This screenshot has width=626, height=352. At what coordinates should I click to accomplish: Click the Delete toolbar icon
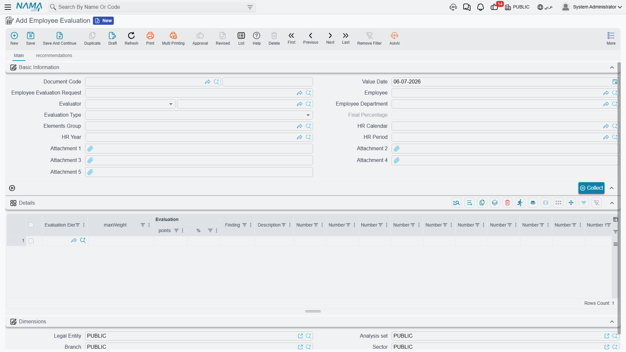(x=274, y=38)
